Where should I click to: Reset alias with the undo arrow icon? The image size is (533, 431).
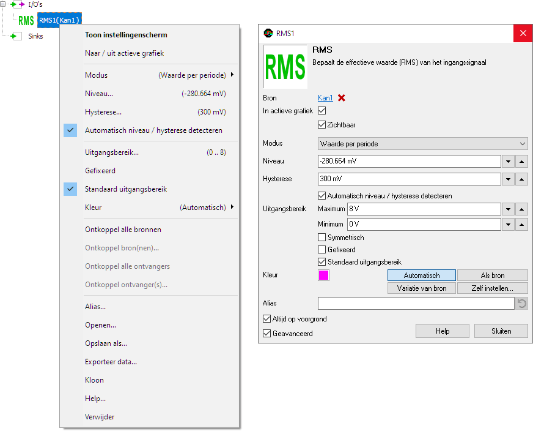point(521,303)
